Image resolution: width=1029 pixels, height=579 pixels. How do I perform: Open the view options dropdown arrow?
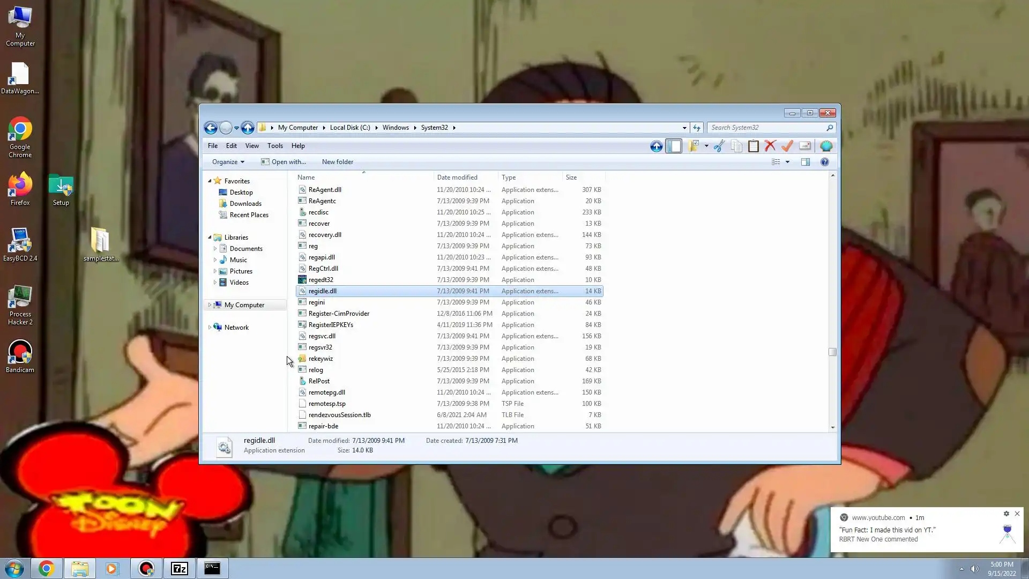(x=787, y=162)
